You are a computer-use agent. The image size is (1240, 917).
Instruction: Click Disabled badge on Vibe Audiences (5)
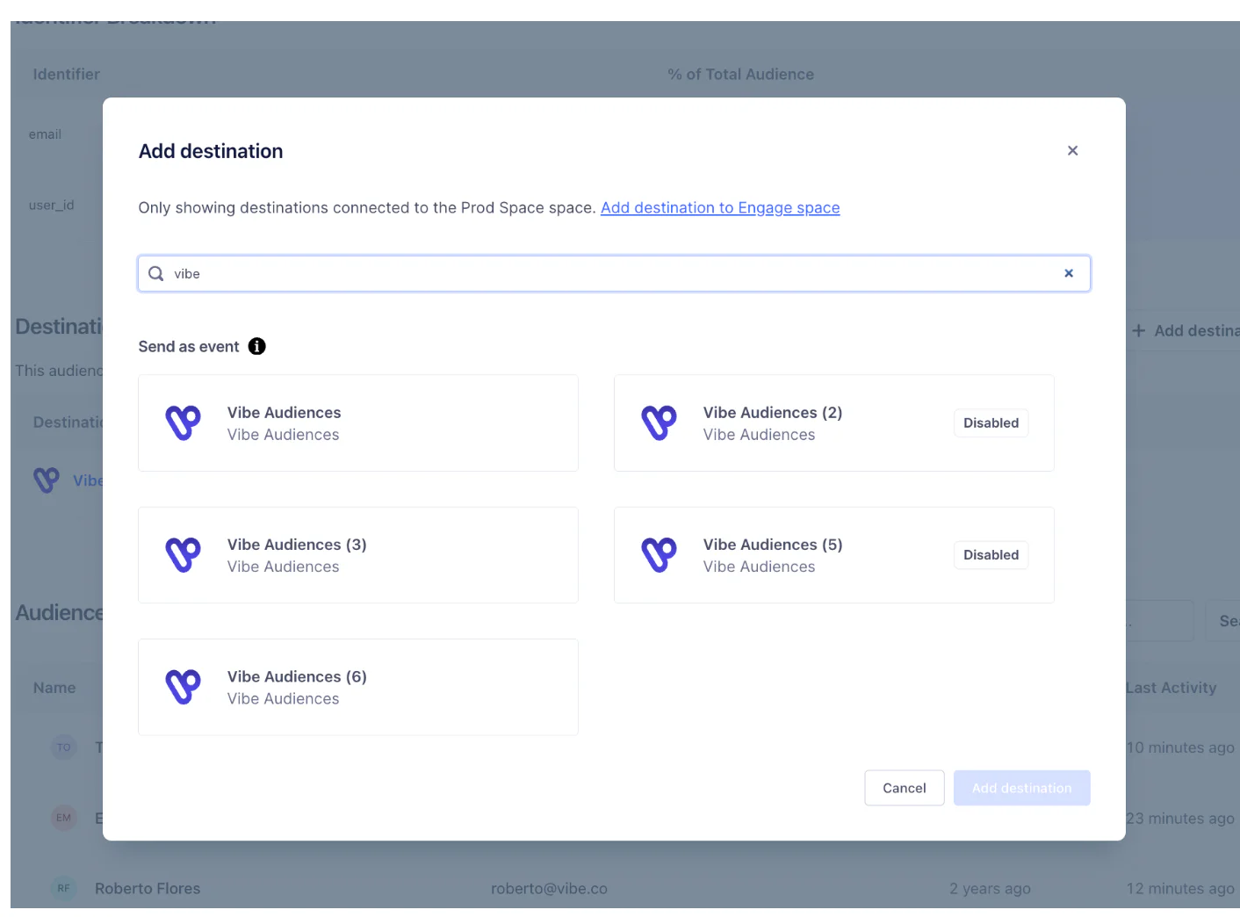point(991,554)
